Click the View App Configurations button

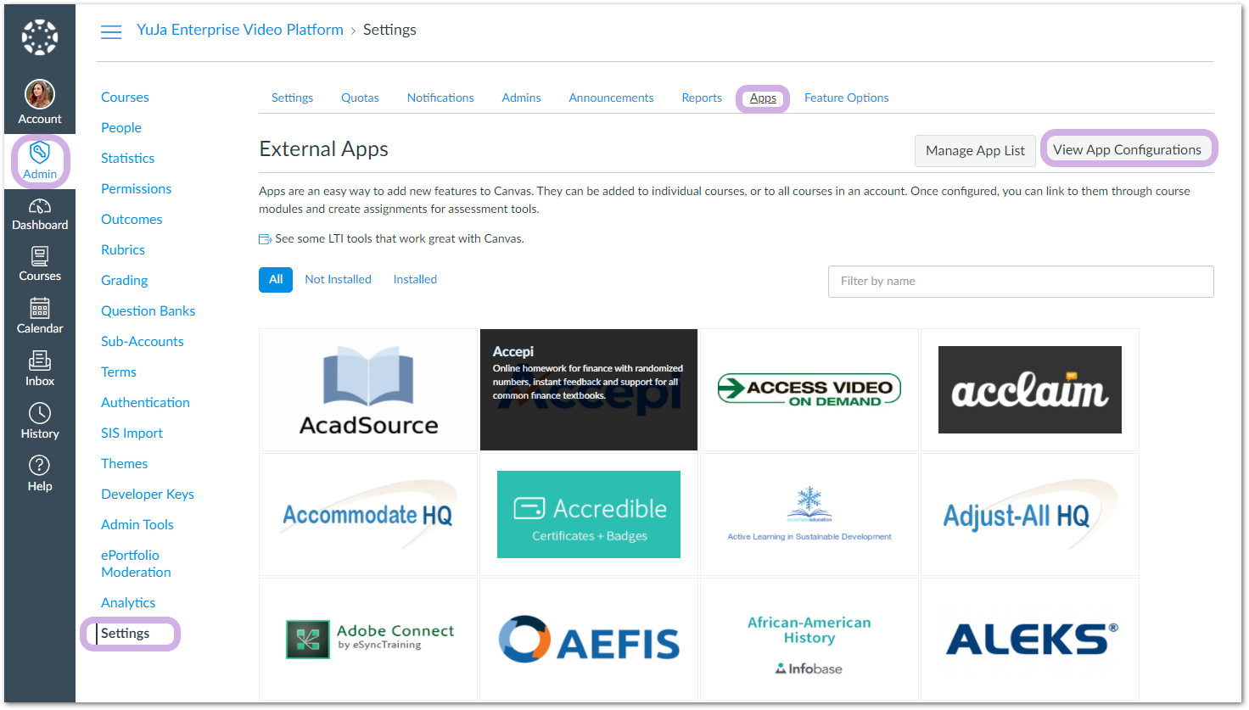click(1127, 149)
